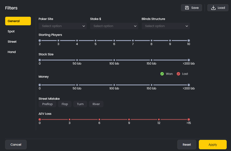231x151 pixels.
Task: Click the red check icon beside Lost
Action: 178,74
